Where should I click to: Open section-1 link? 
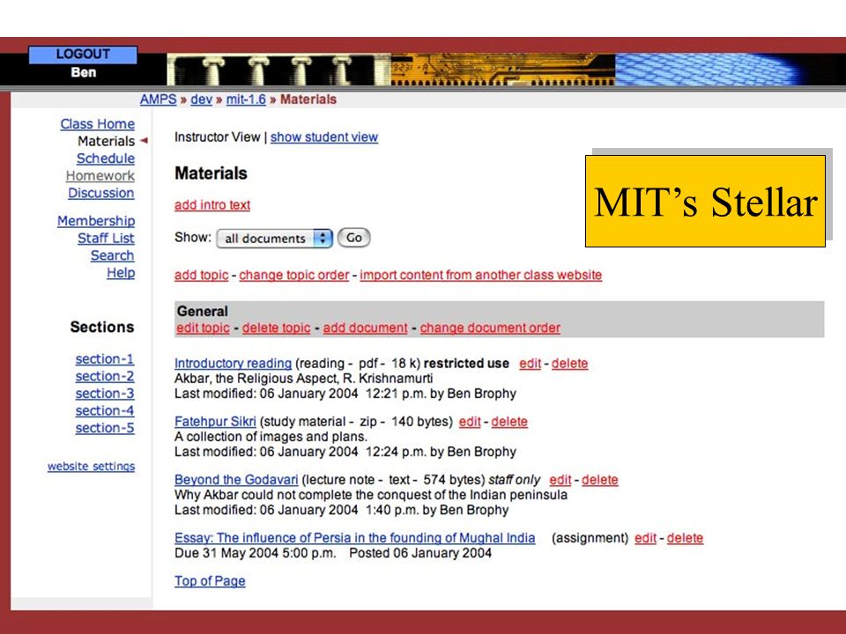point(105,359)
